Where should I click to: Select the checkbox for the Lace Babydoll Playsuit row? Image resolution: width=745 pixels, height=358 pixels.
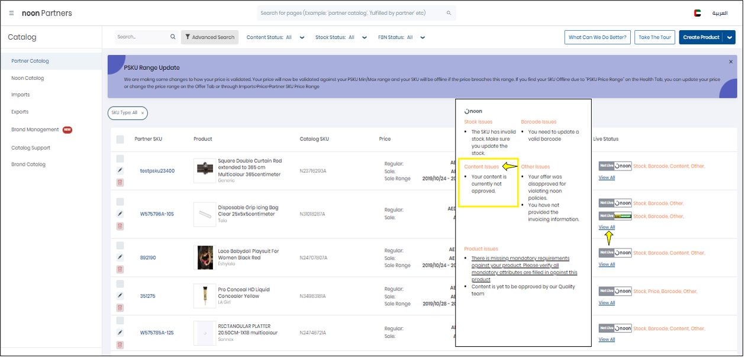tap(120, 245)
